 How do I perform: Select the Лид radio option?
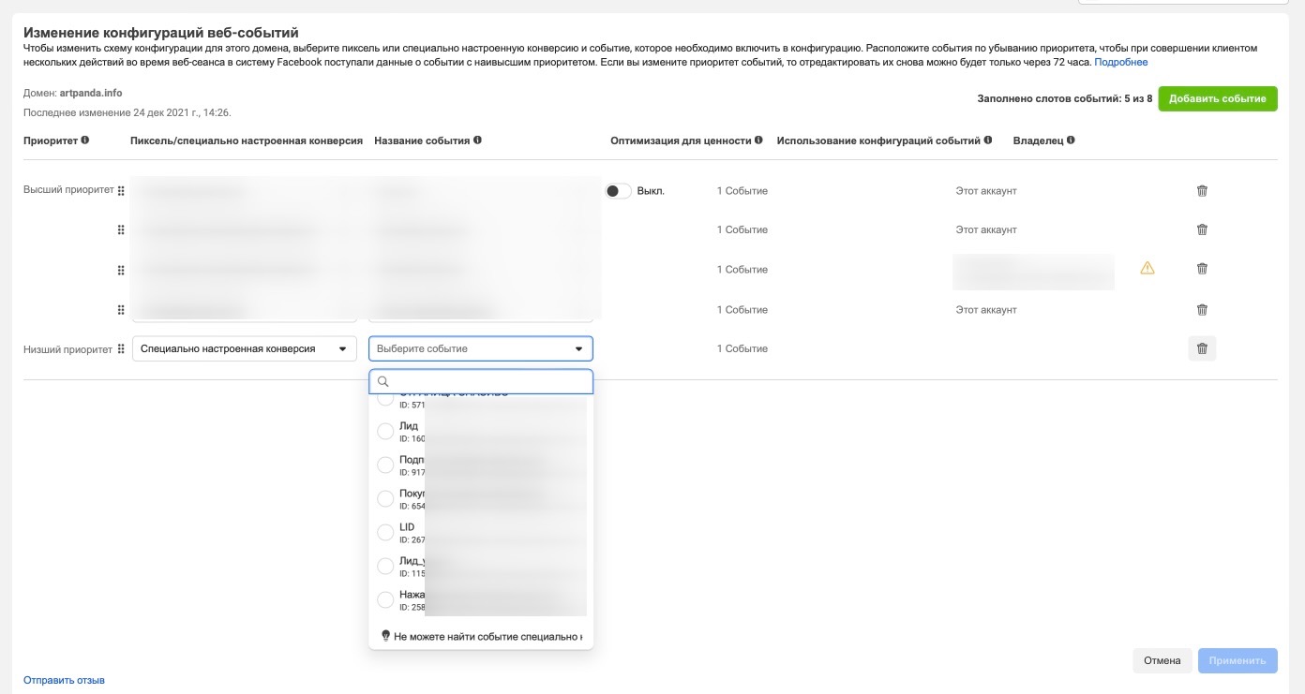(385, 431)
